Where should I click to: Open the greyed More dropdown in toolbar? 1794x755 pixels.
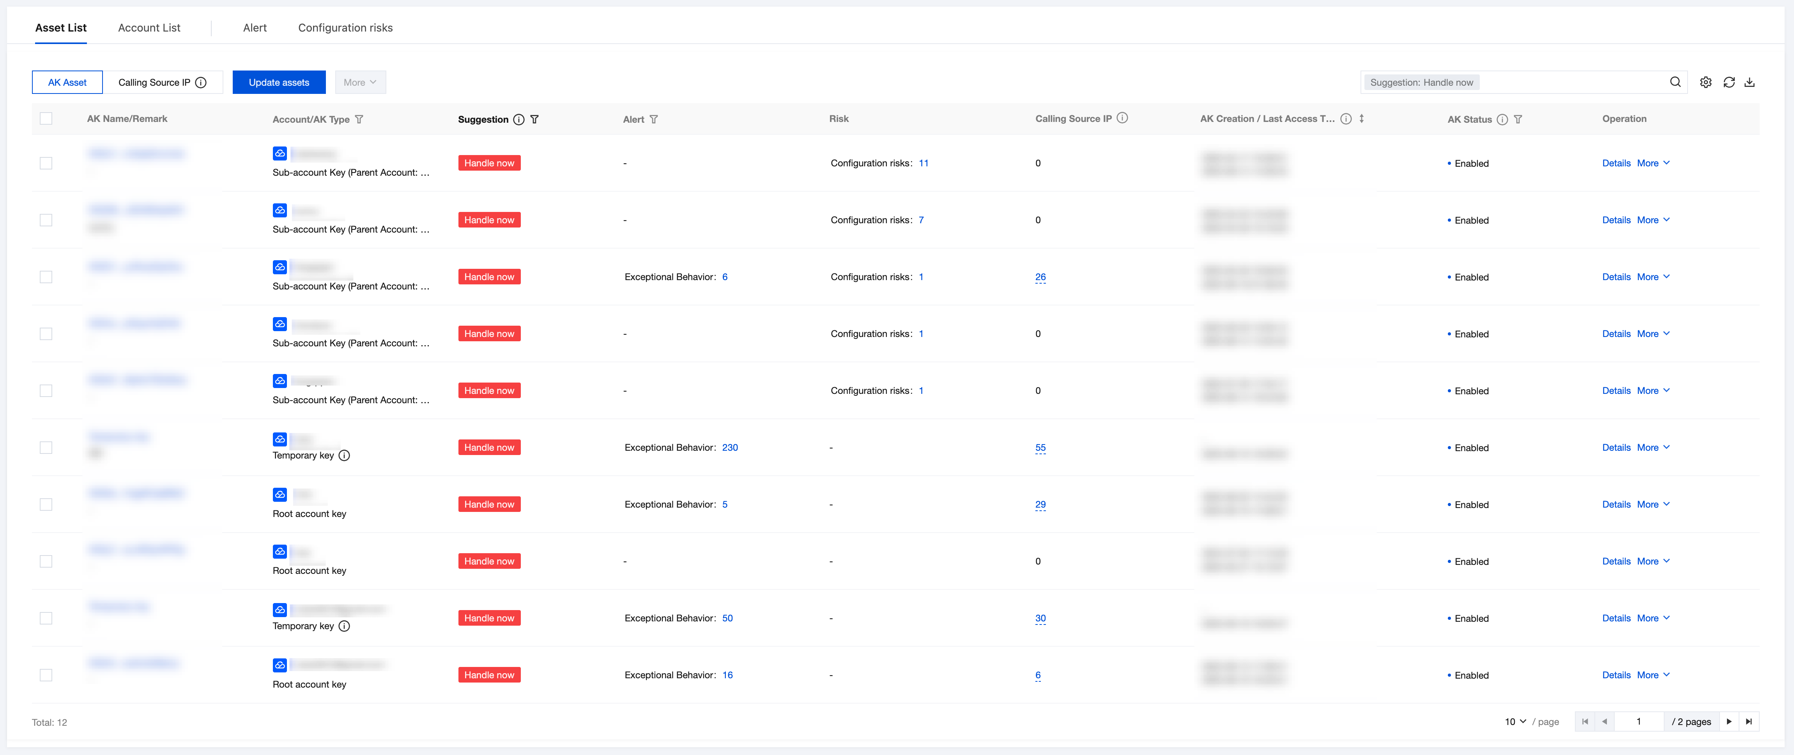360,82
